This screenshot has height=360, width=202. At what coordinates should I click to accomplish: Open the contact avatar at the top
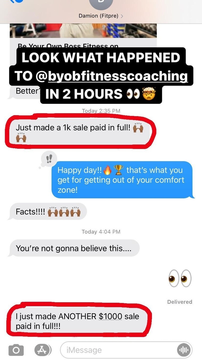pyautogui.click(x=101, y=3)
